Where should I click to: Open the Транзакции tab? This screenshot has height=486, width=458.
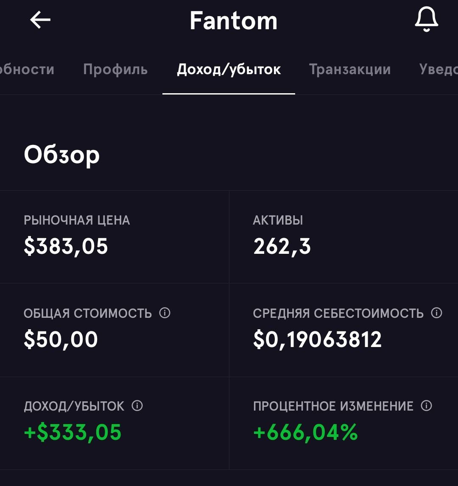coord(350,69)
